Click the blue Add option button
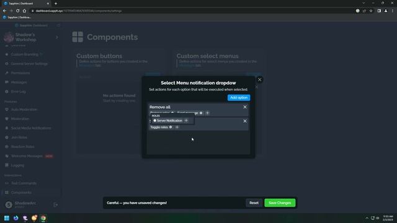This screenshot has height=223, width=397. pyautogui.click(x=239, y=98)
